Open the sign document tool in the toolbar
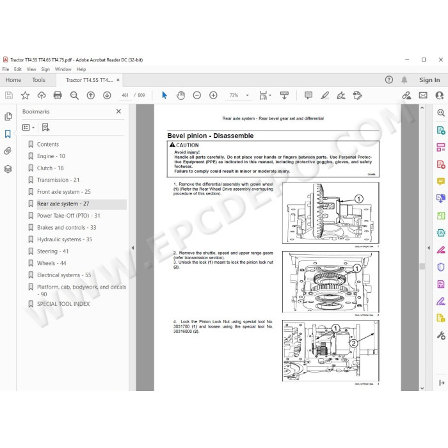The height and width of the screenshot is (448, 448). (x=341, y=95)
